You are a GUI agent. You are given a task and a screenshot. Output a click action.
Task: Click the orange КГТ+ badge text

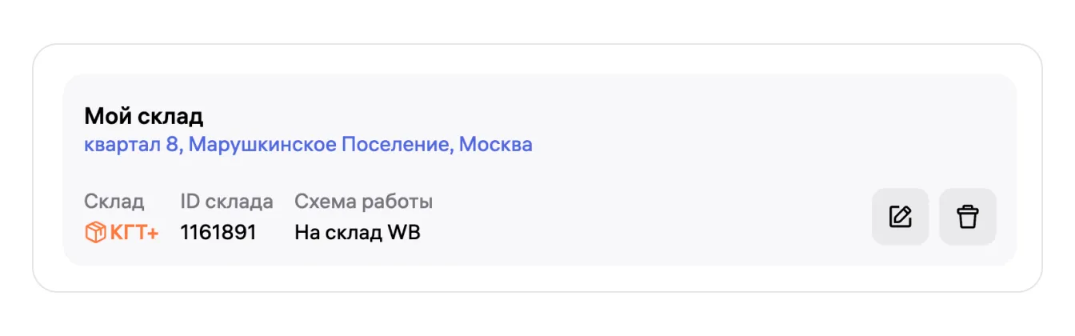[x=134, y=233]
